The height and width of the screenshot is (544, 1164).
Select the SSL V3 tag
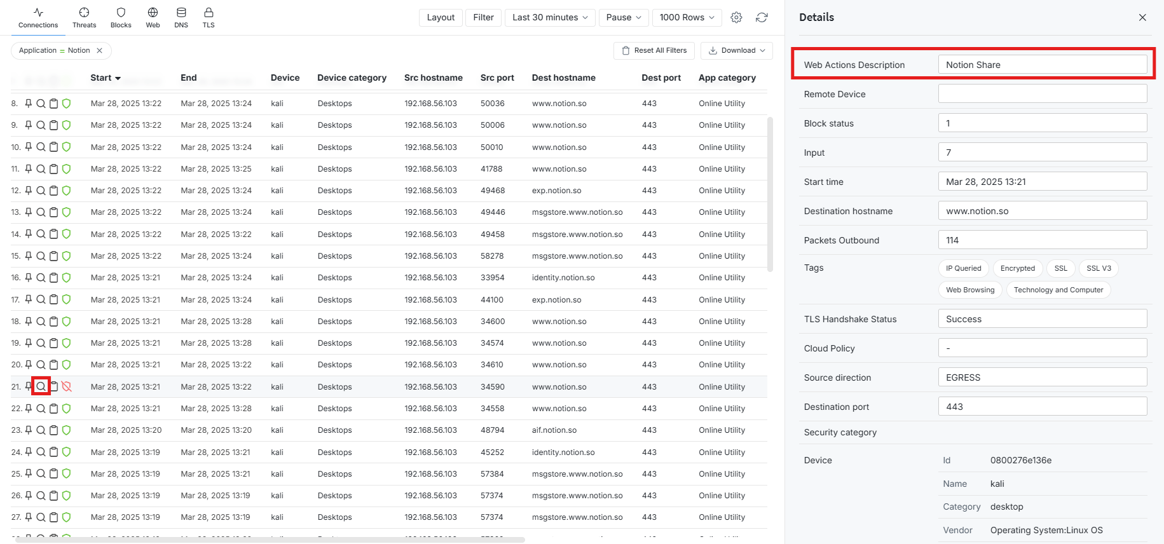coord(1099,268)
